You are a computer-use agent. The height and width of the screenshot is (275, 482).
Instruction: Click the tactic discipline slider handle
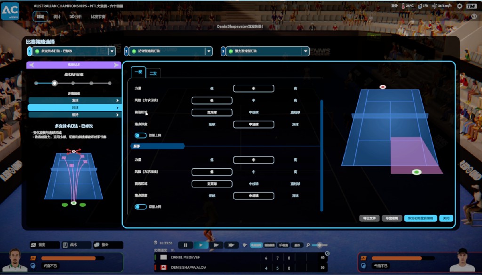coord(55,83)
